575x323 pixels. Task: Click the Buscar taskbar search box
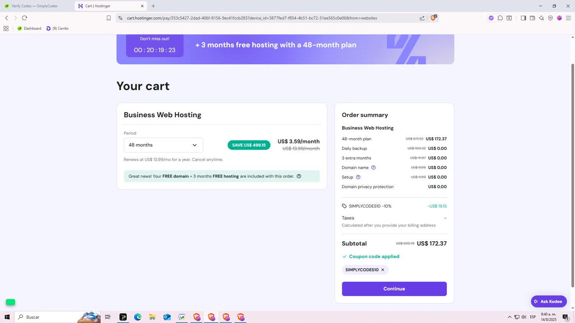58,317
